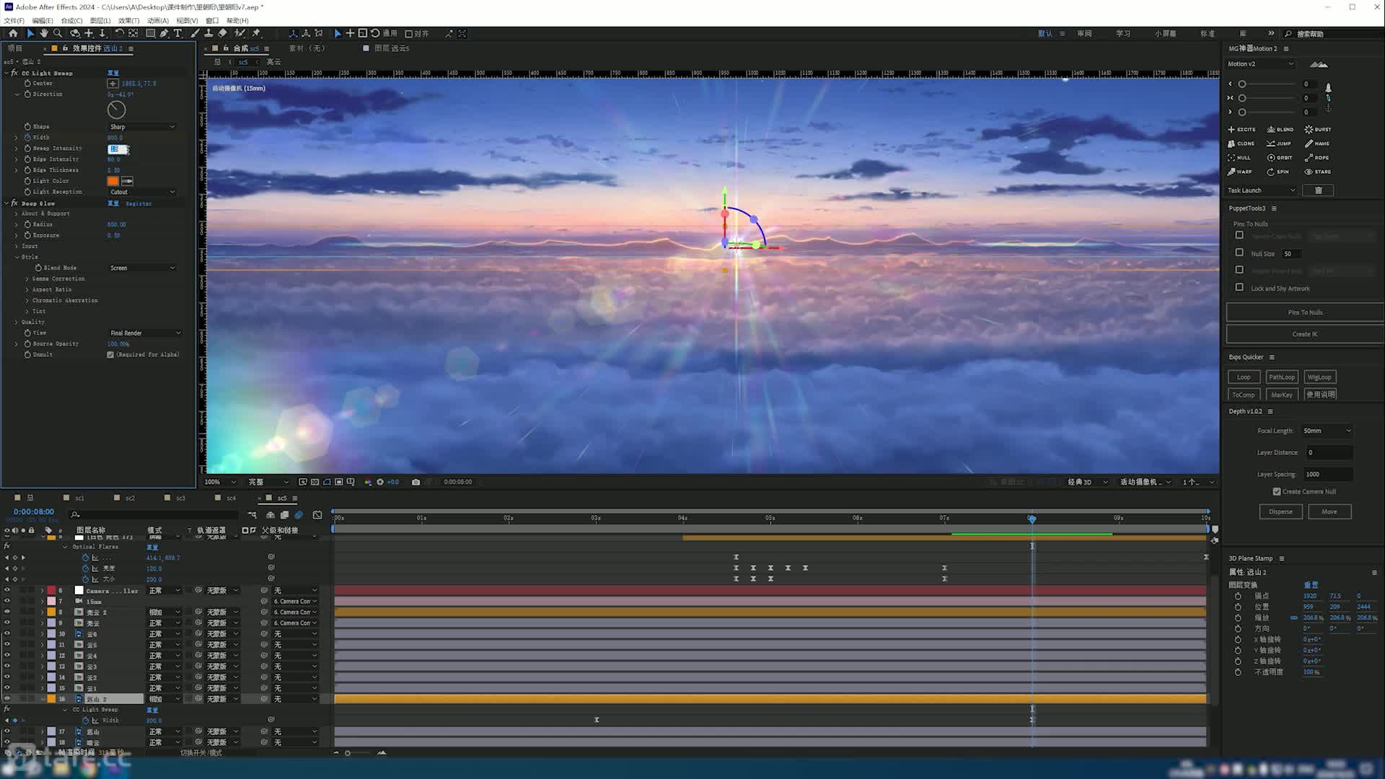This screenshot has width=1385, height=779.
Task: Click the Create IK button
Action: (1304, 334)
